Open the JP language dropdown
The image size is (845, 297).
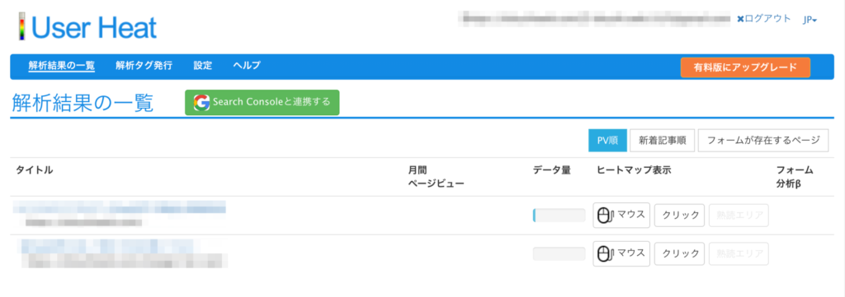coord(810,20)
